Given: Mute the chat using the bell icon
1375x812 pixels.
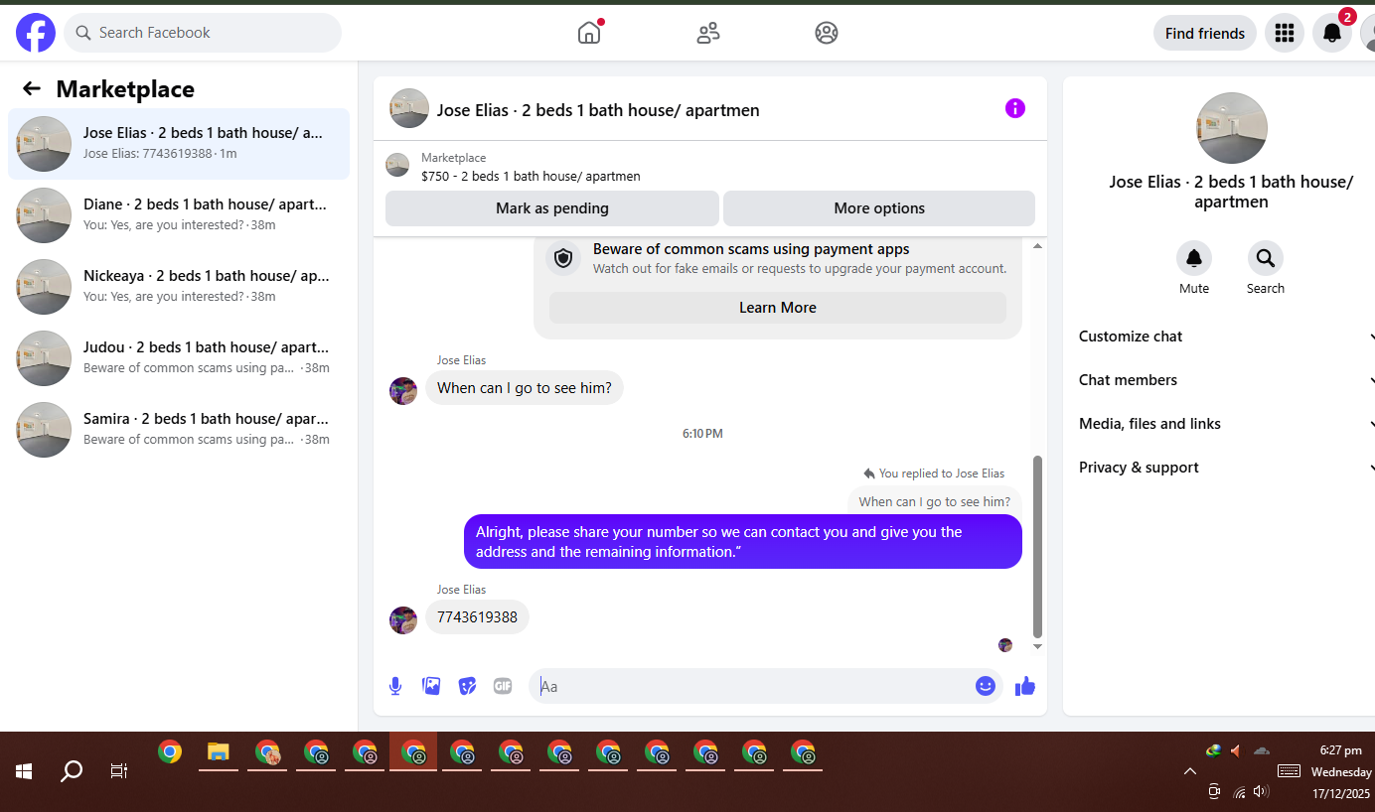Looking at the screenshot, I should tap(1194, 258).
